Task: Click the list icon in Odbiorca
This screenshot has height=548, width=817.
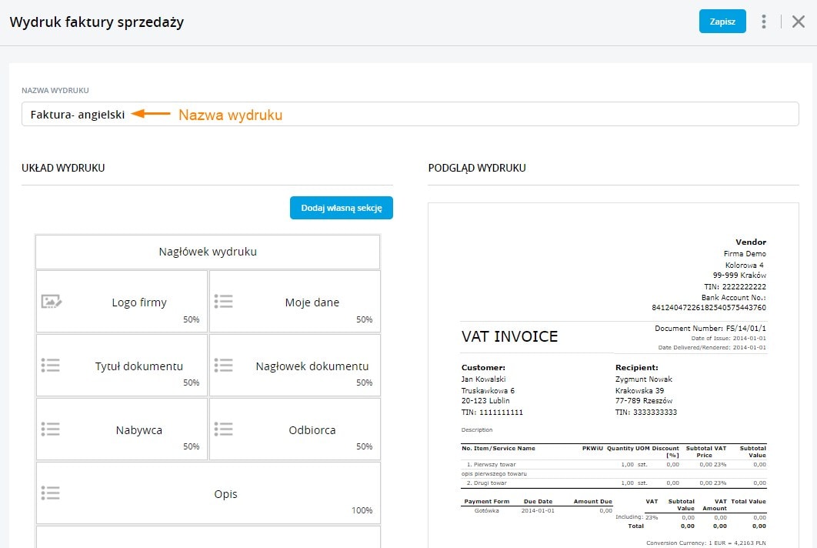Action: 224,429
